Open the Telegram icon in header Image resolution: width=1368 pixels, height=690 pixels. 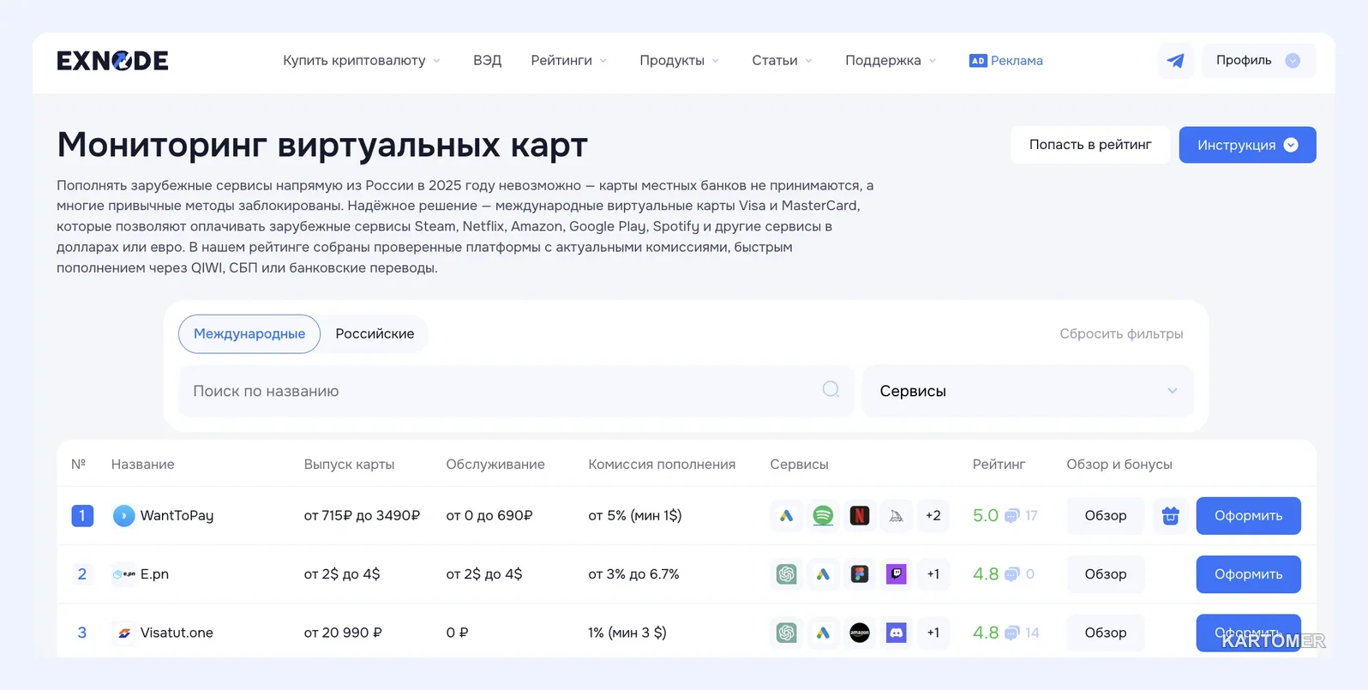pyautogui.click(x=1175, y=61)
